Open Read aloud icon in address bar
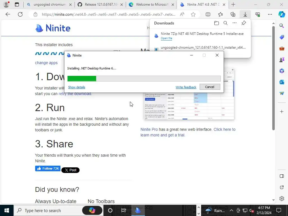This screenshot has height=216, width=288. tap(182, 14)
